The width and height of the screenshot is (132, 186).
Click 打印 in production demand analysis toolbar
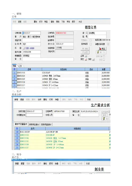pos(51,99)
